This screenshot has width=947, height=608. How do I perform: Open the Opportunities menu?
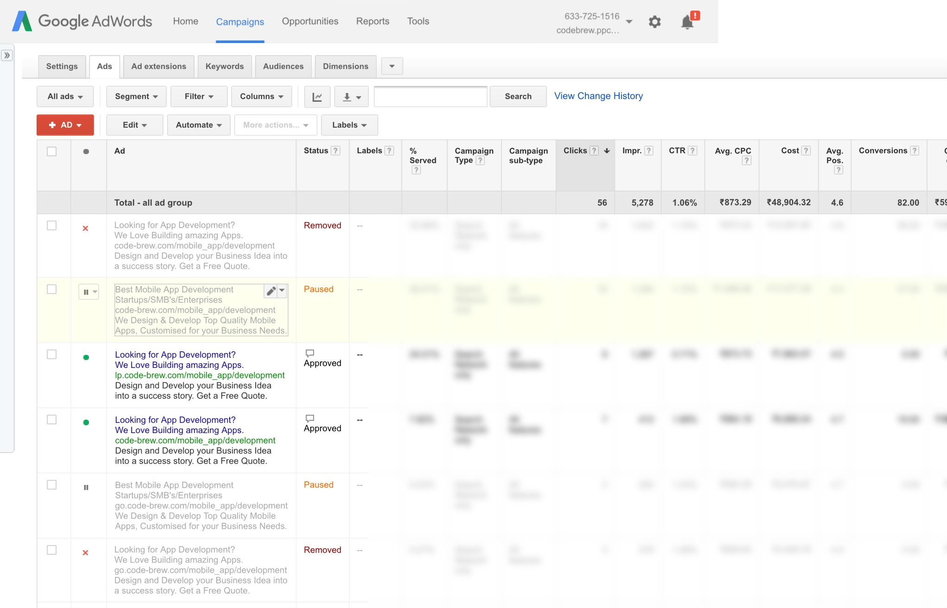pos(310,21)
